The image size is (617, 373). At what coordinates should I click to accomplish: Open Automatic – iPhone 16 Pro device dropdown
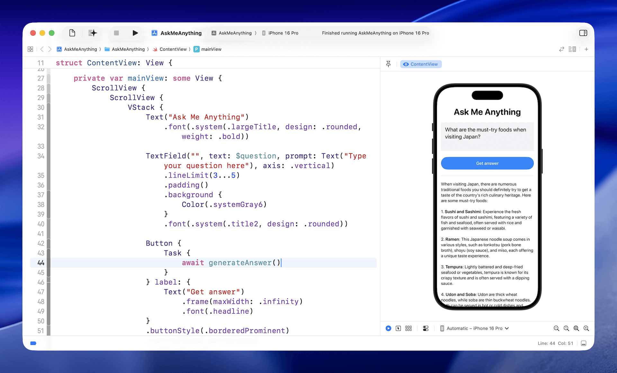475,328
